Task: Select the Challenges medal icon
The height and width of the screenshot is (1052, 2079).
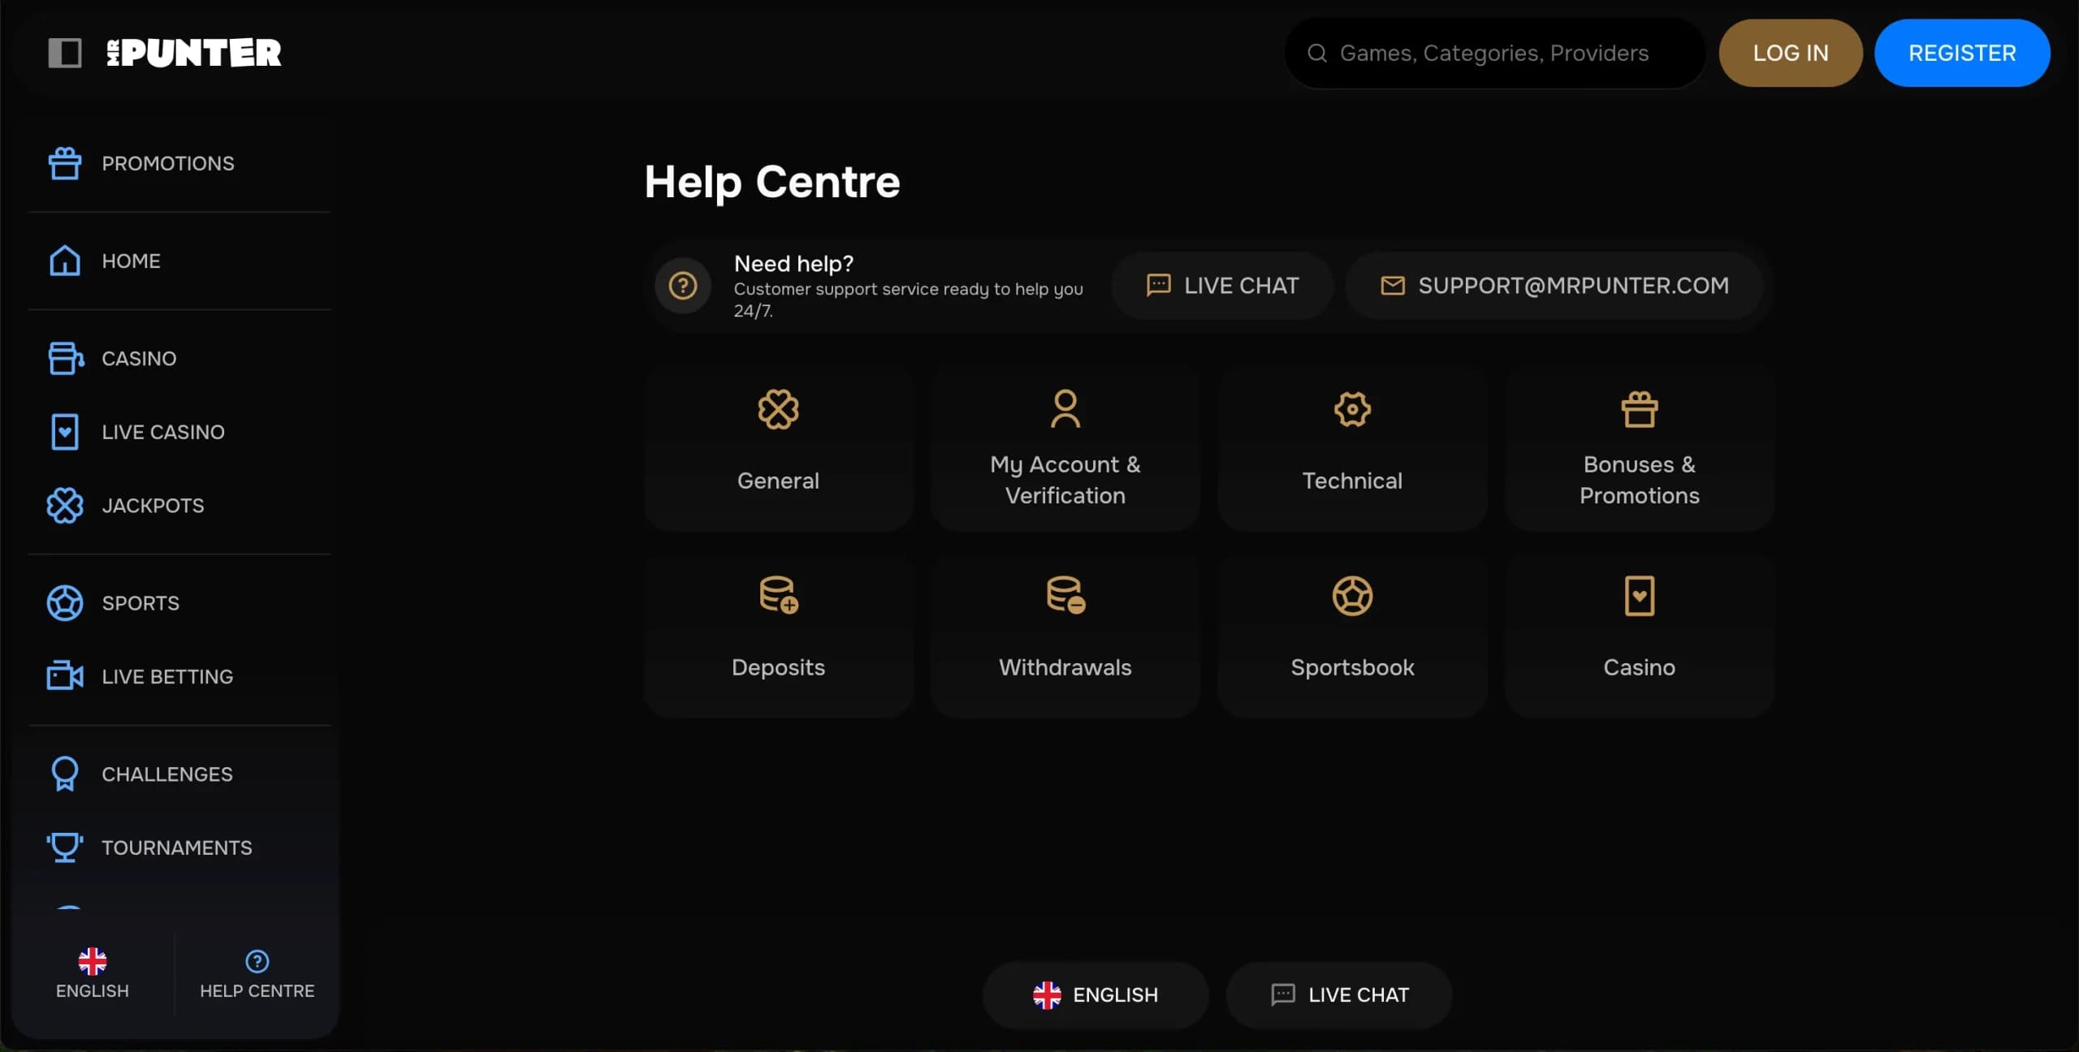Action: [65, 774]
